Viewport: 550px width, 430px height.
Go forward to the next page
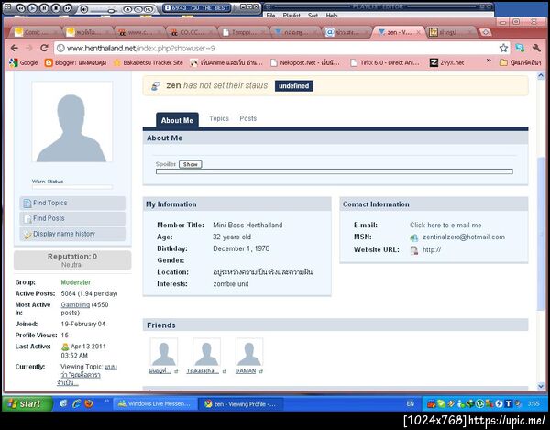(x=29, y=48)
